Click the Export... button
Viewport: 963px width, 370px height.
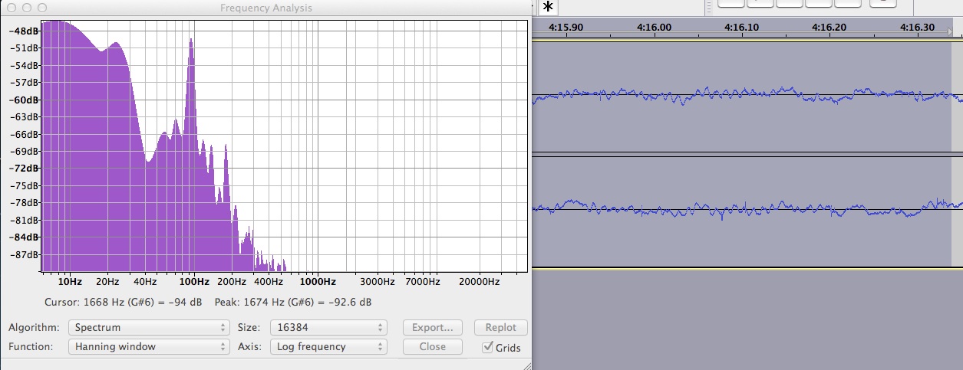[x=433, y=327]
